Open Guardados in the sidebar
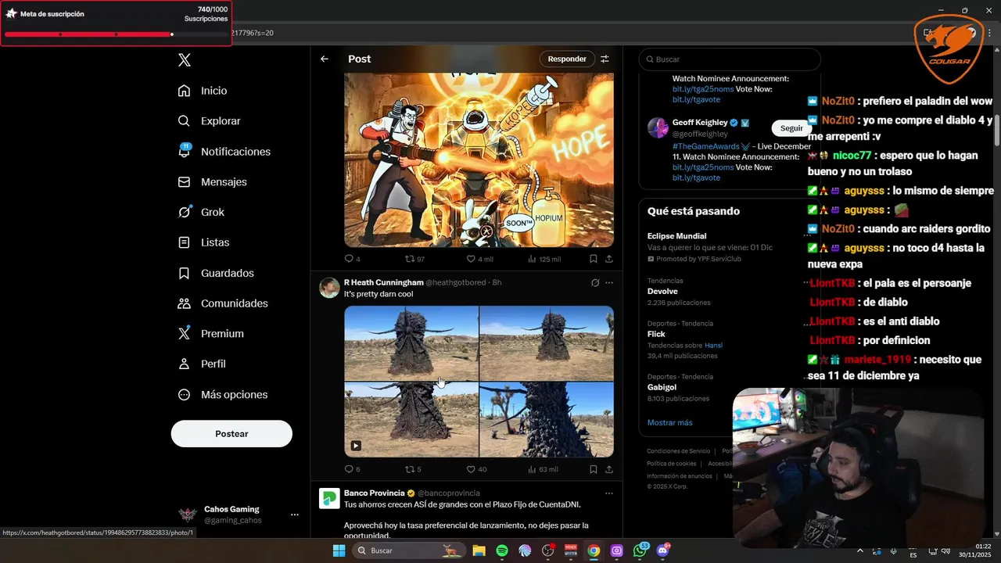Image resolution: width=1001 pixels, height=563 pixels. pos(216,273)
